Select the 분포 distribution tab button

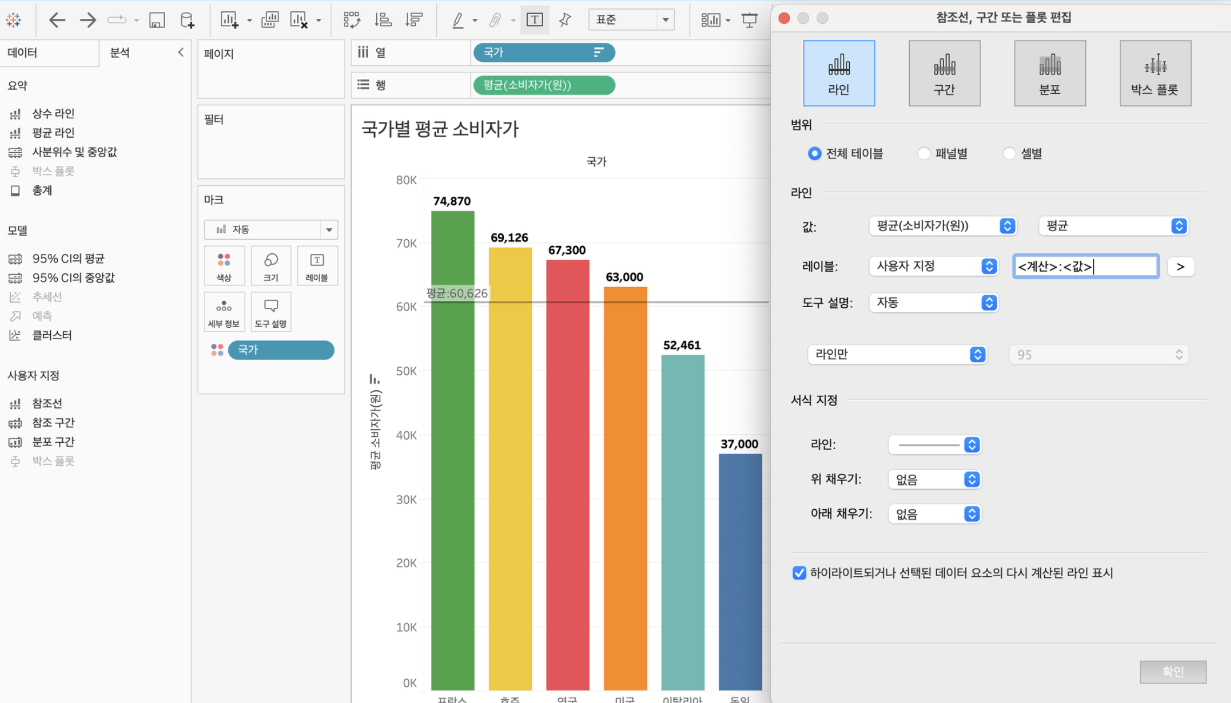pos(1050,73)
